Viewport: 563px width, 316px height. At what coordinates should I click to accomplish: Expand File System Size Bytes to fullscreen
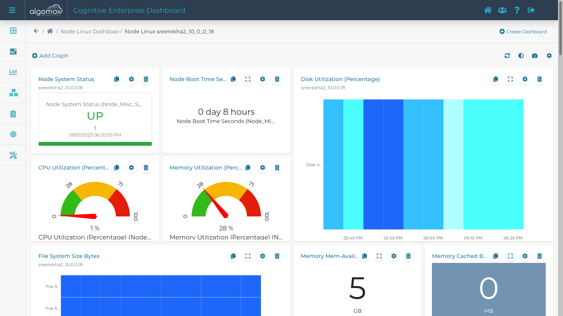tap(248, 256)
